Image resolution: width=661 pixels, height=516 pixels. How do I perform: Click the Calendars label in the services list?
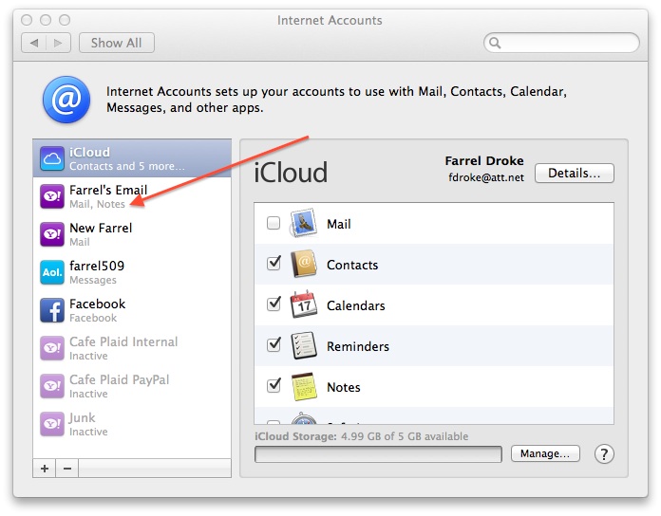click(356, 305)
